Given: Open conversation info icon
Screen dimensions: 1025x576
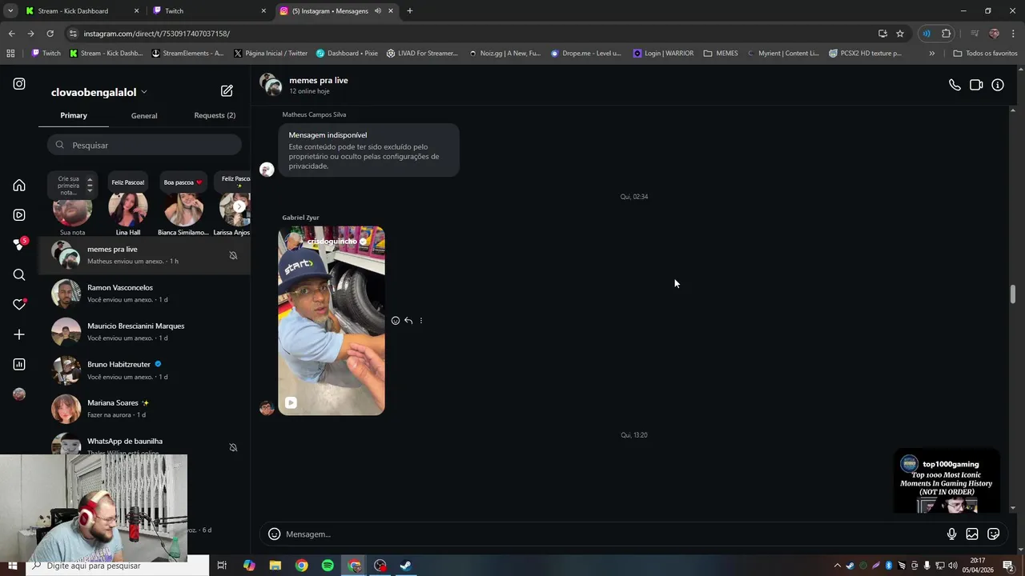Looking at the screenshot, I should click(998, 85).
